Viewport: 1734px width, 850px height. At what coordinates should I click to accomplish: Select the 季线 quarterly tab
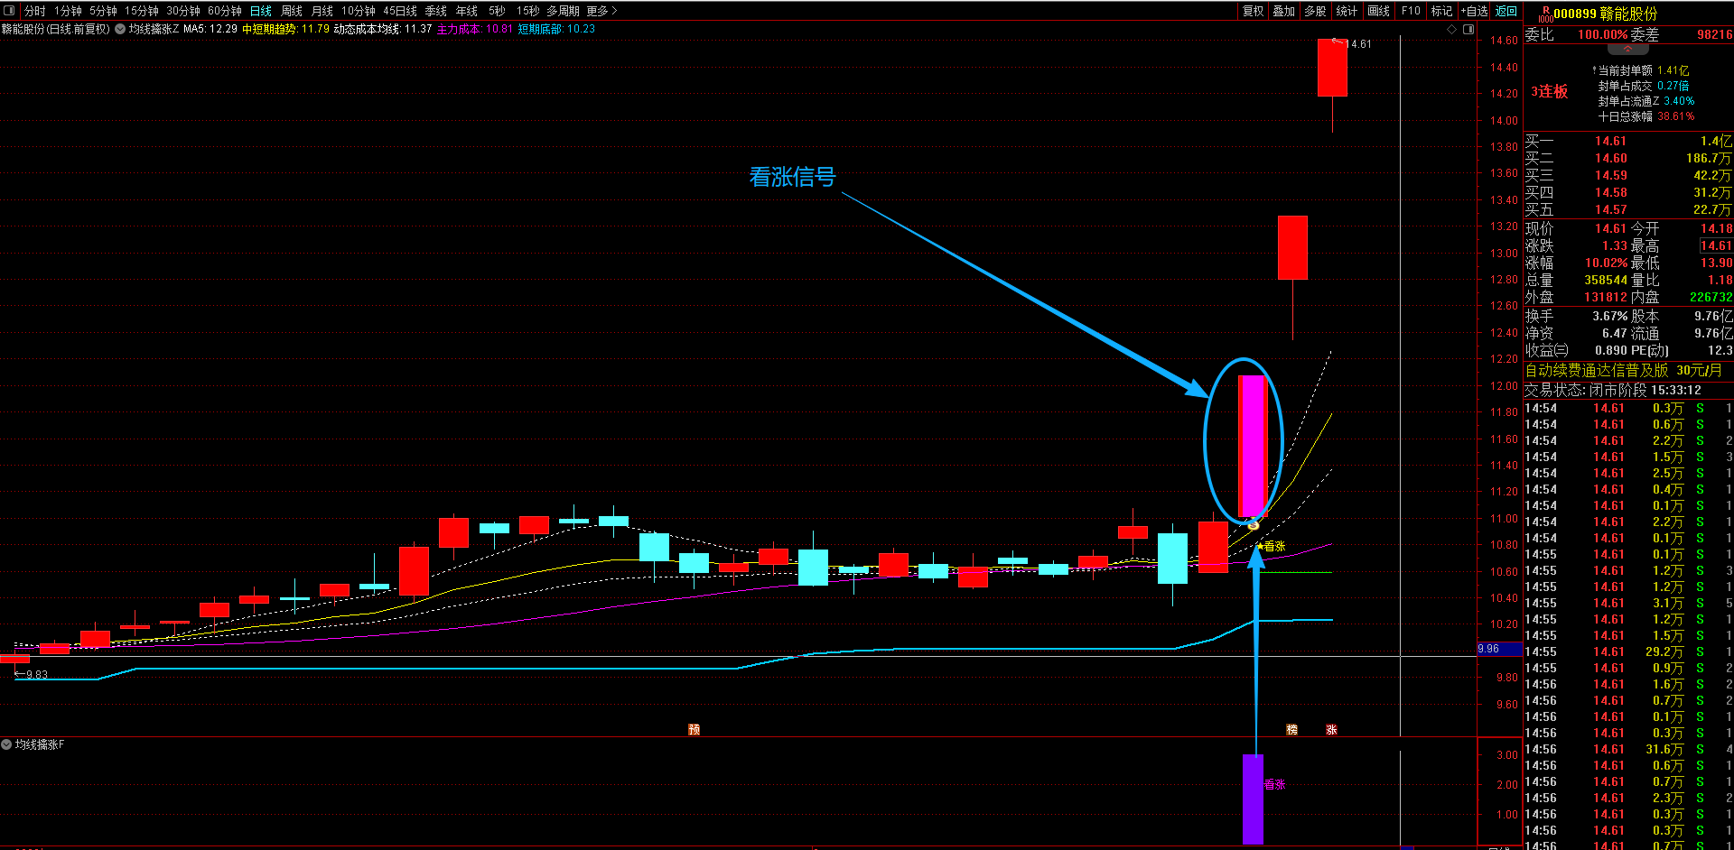coord(436,11)
